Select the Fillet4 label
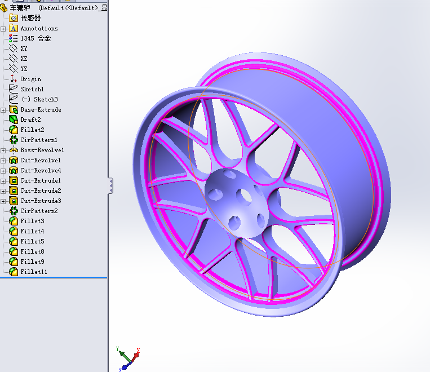This screenshot has height=372, width=430. point(32,231)
